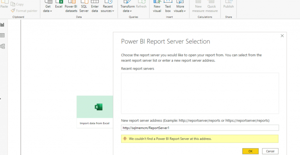Click the new report server address field
The height and width of the screenshot is (155, 300).
(200, 128)
